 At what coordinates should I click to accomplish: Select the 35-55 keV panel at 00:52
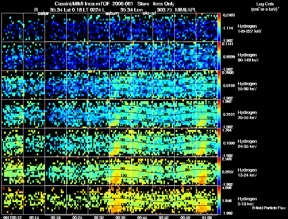[164, 114]
